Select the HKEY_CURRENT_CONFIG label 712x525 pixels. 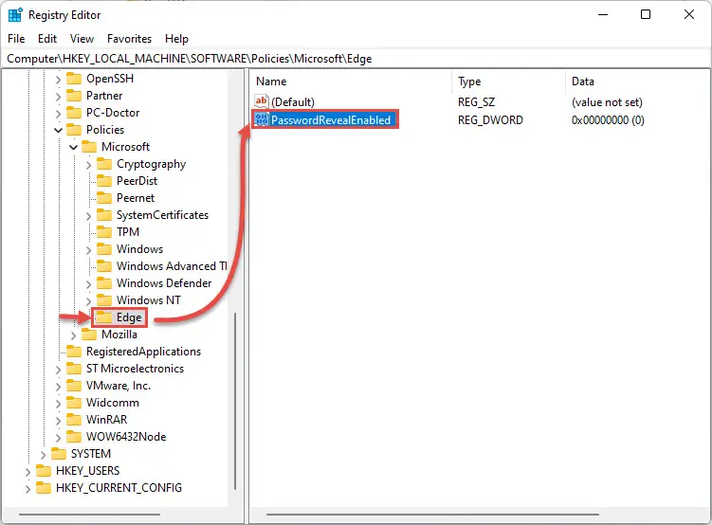(x=119, y=488)
